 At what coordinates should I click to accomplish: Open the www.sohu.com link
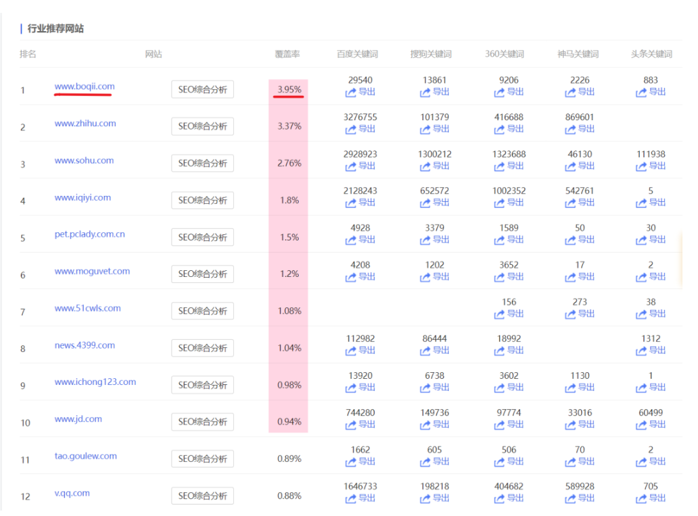click(84, 160)
